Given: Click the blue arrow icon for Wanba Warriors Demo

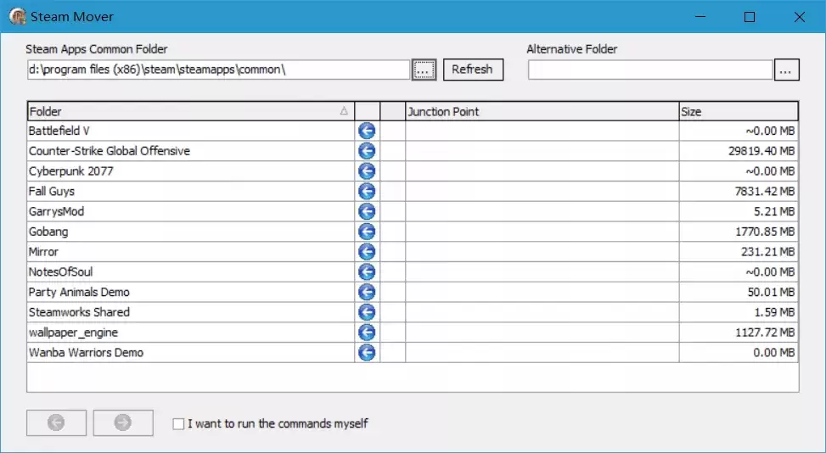Looking at the screenshot, I should (x=367, y=353).
